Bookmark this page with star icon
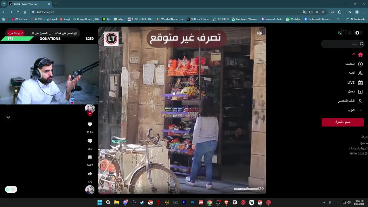 pyautogui.click(x=323, y=12)
